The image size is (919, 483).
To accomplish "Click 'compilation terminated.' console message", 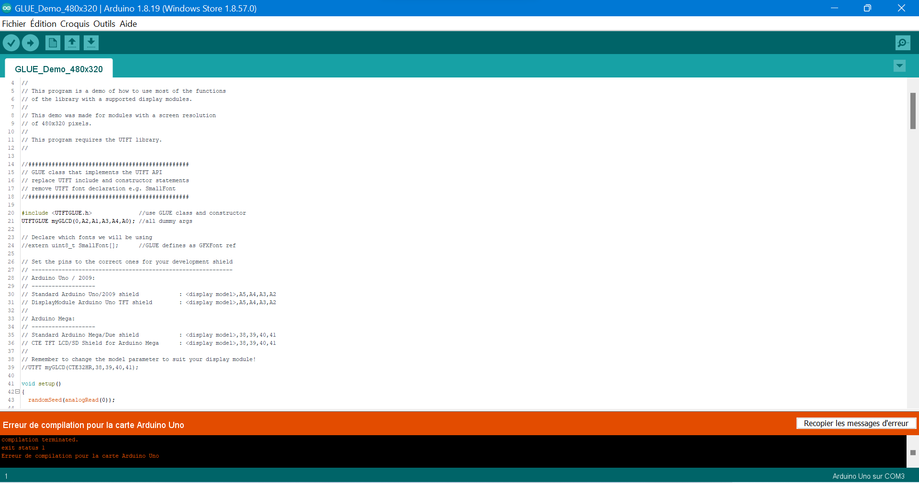I will [40, 440].
